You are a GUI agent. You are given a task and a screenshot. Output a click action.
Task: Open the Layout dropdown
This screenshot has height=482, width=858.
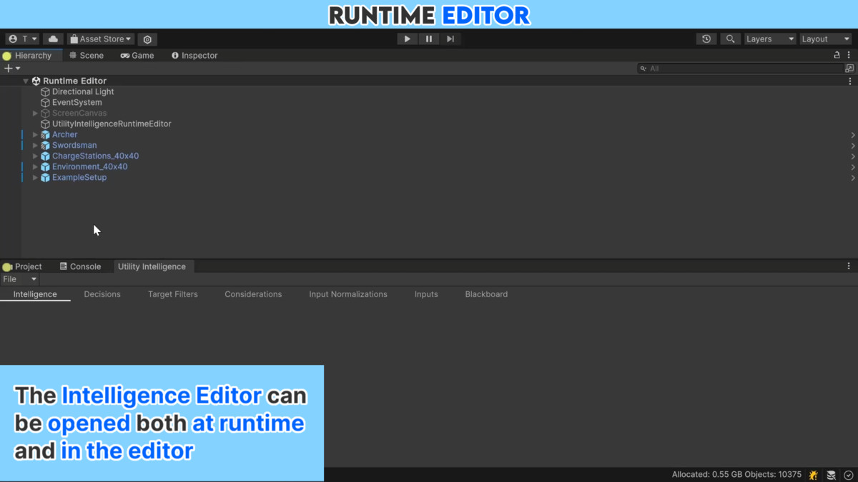pos(826,39)
